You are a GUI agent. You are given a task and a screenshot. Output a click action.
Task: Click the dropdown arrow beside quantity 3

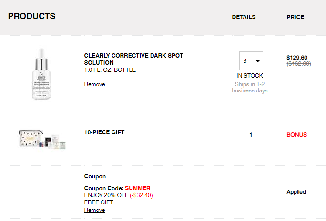(258, 61)
